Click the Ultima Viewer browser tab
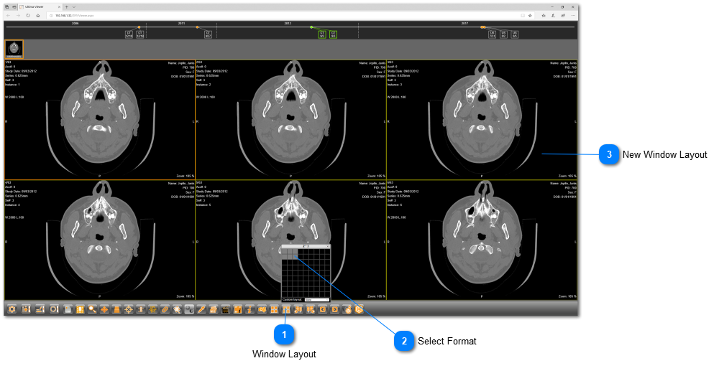Viewport: 719px width, 371px height. [x=39, y=7]
